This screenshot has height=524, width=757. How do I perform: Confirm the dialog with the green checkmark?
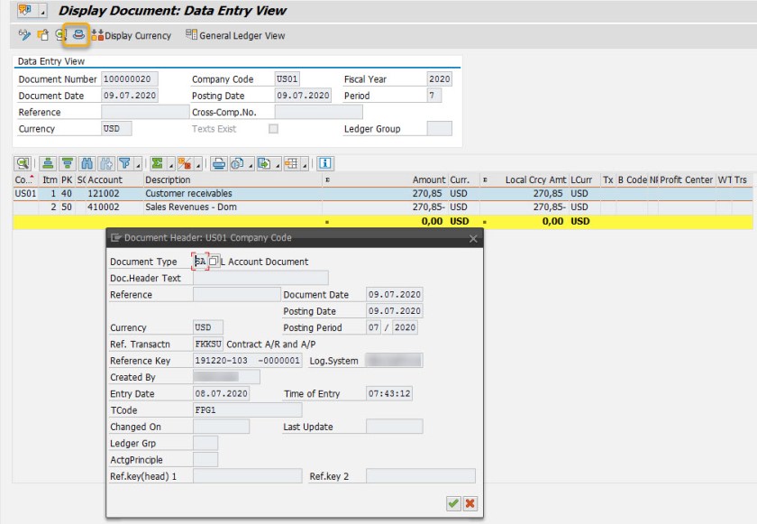point(453,503)
